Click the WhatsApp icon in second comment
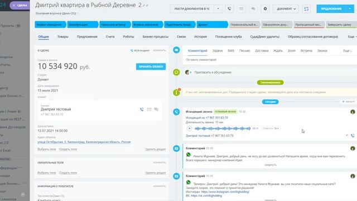Image resolution: width=357 pixels, height=201 pixels. (x=189, y=182)
